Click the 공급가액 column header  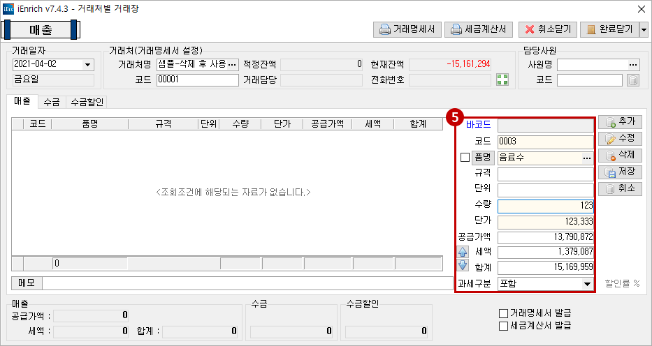coord(327,123)
